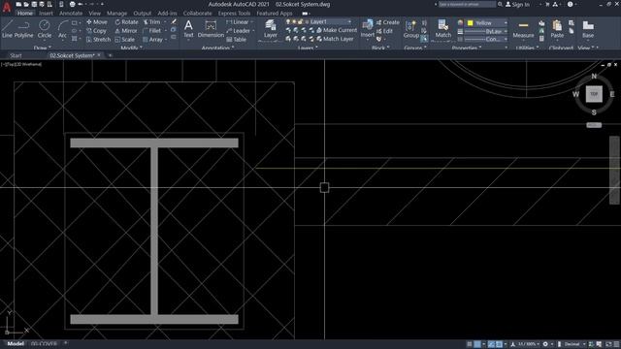This screenshot has height=349, width=621.
Task: Click the Mirror tool
Action: [x=126, y=31]
